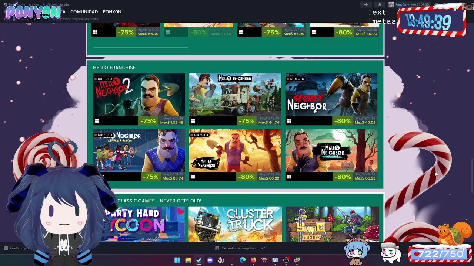Click Windows icon beside Mex$ 31.59 price
Image resolution: width=474 pixels, height=266 pixels.
(168, 32)
